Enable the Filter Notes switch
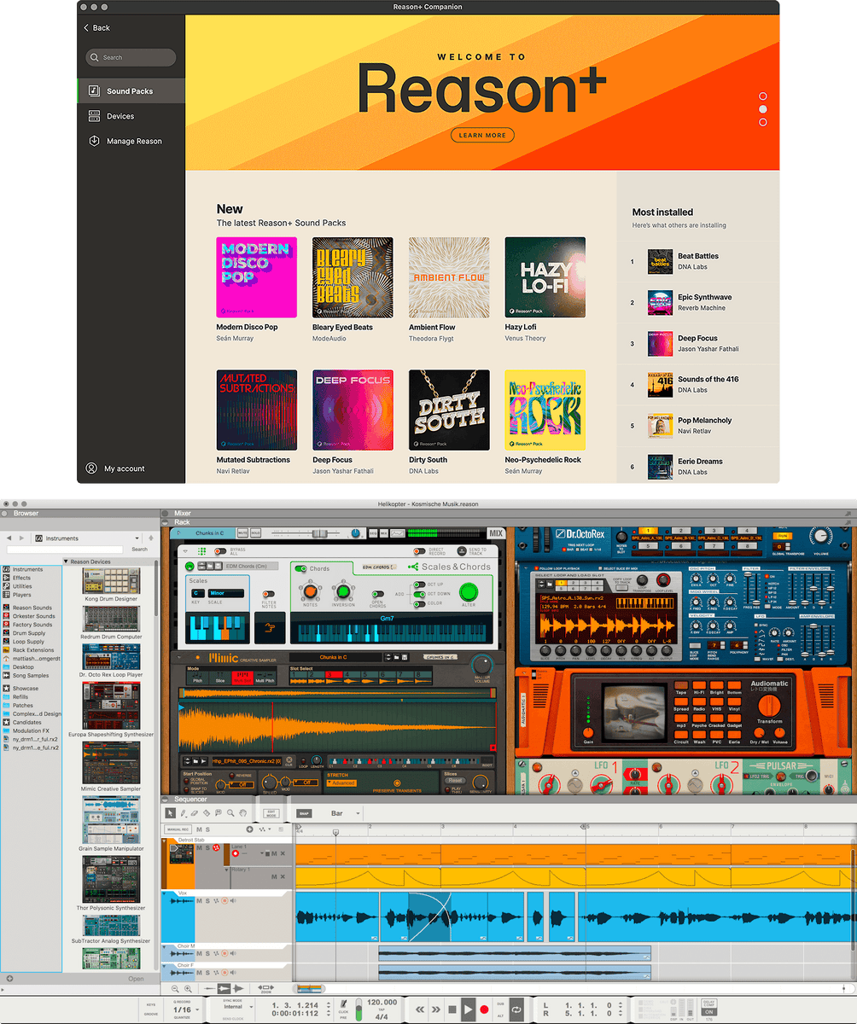This screenshot has width=857, height=1024. coord(268,593)
